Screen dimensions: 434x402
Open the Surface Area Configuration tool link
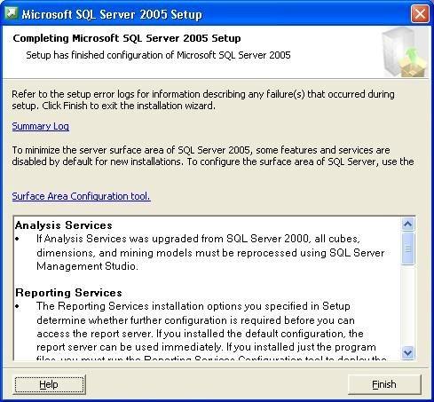pos(81,196)
